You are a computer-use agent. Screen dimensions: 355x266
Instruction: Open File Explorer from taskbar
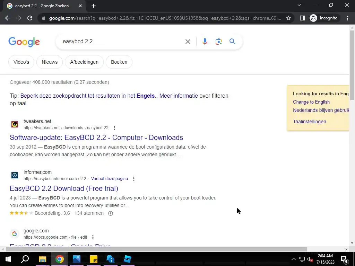pyautogui.click(x=42, y=259)
